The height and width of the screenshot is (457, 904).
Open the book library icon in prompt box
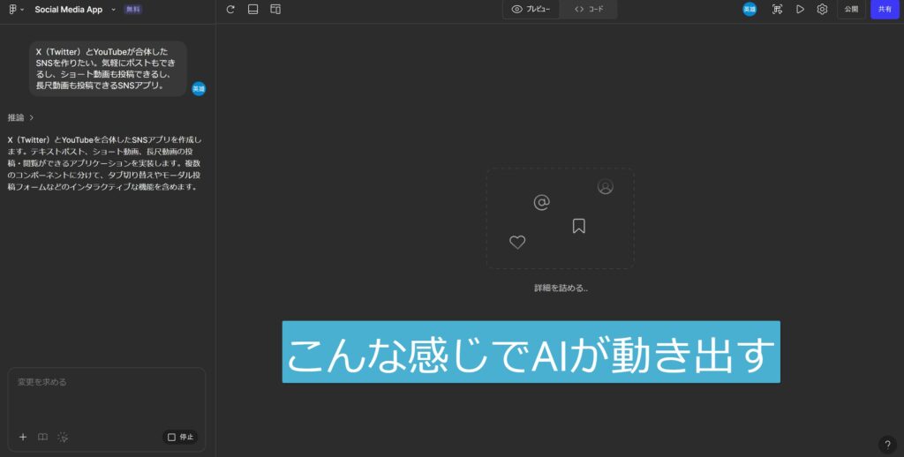42,437
